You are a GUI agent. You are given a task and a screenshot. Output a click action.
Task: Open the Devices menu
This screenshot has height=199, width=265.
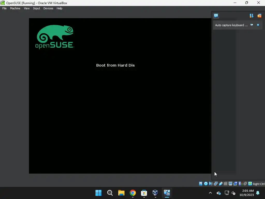(48, 8)
